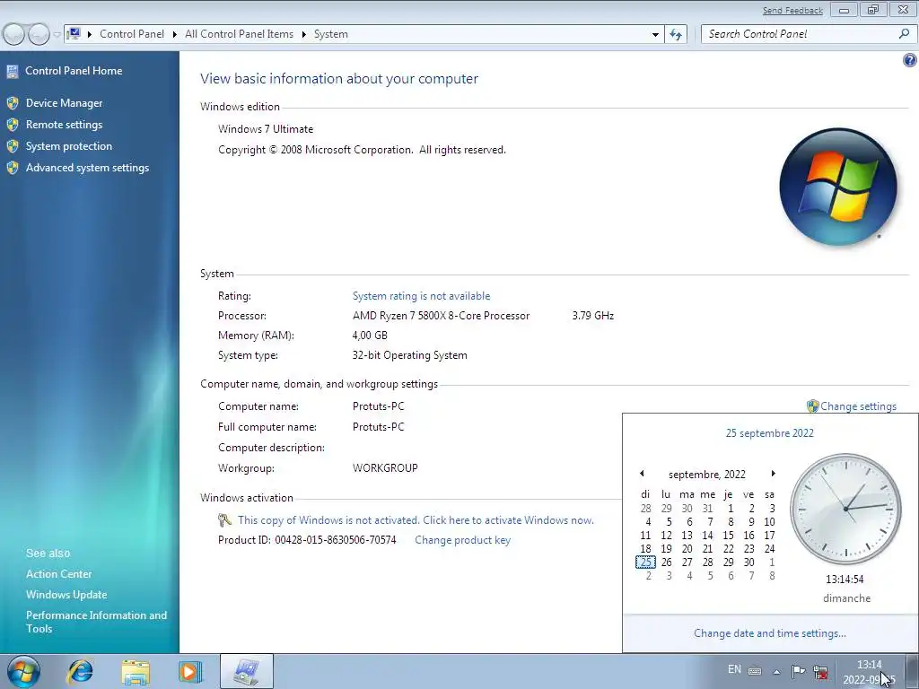Select All Control Panel Items breadcrumb

coord(239,34)
